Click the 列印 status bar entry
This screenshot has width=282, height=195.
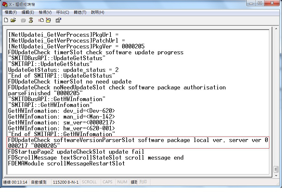coord(143,182)
